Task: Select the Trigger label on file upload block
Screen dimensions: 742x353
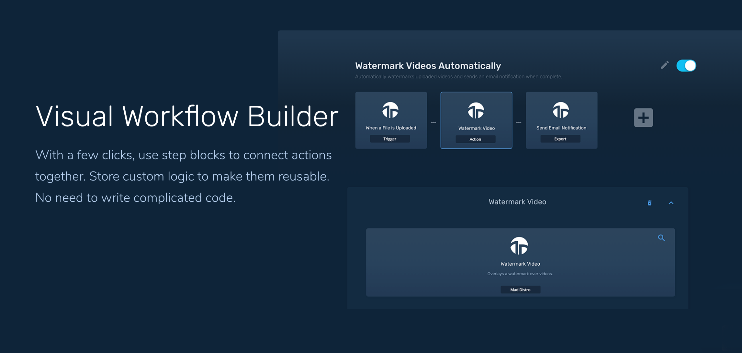Action: (390, 139)
